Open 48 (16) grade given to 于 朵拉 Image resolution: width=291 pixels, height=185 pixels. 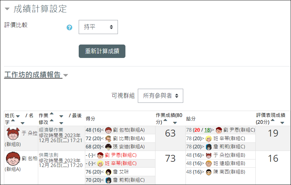[x=194, y=155]
